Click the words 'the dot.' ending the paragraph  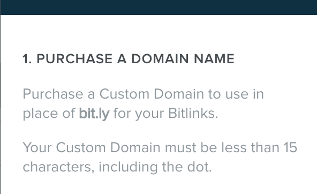(187, 167)
